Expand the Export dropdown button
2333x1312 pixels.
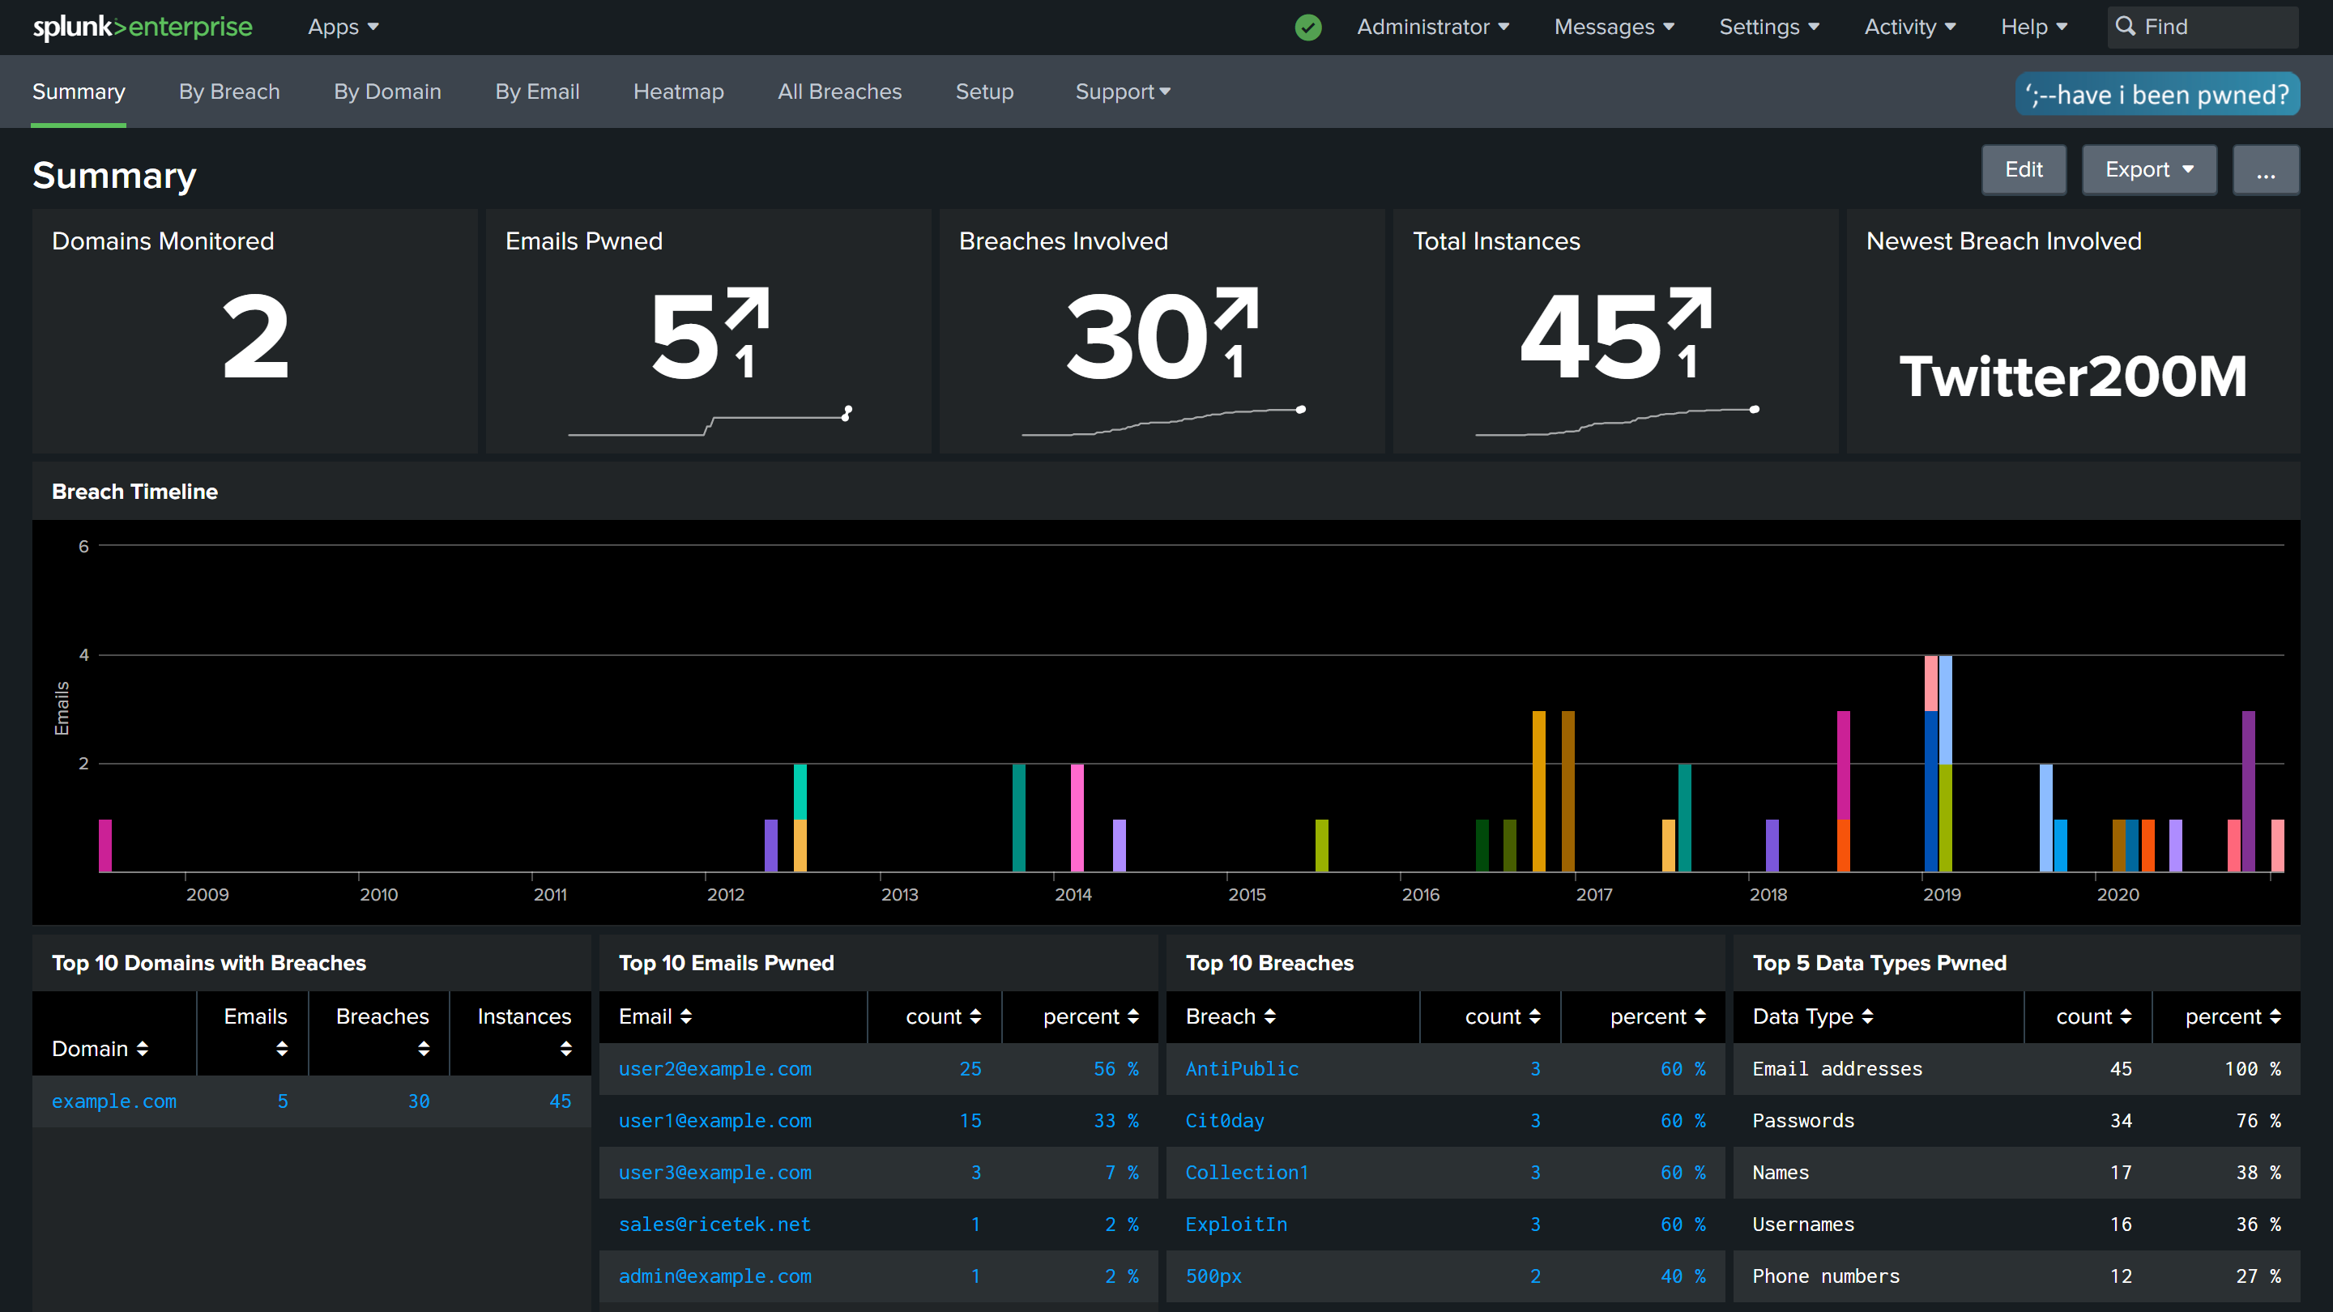coord(2148,170)
